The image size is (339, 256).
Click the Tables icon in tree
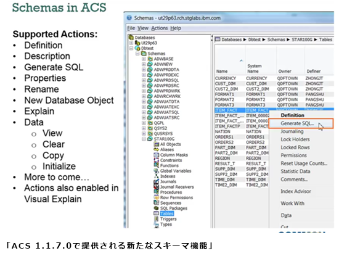click(157, 213)
